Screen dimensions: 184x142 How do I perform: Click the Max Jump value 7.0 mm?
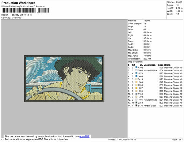pos(147,56)
